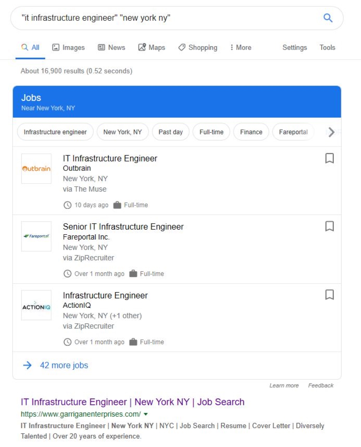
Task: Click the Learn more link
Action: click(x=284, y=385)
